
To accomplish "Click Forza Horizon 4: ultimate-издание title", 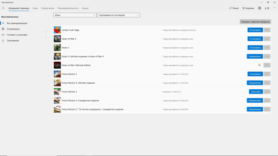I will 78,83.
